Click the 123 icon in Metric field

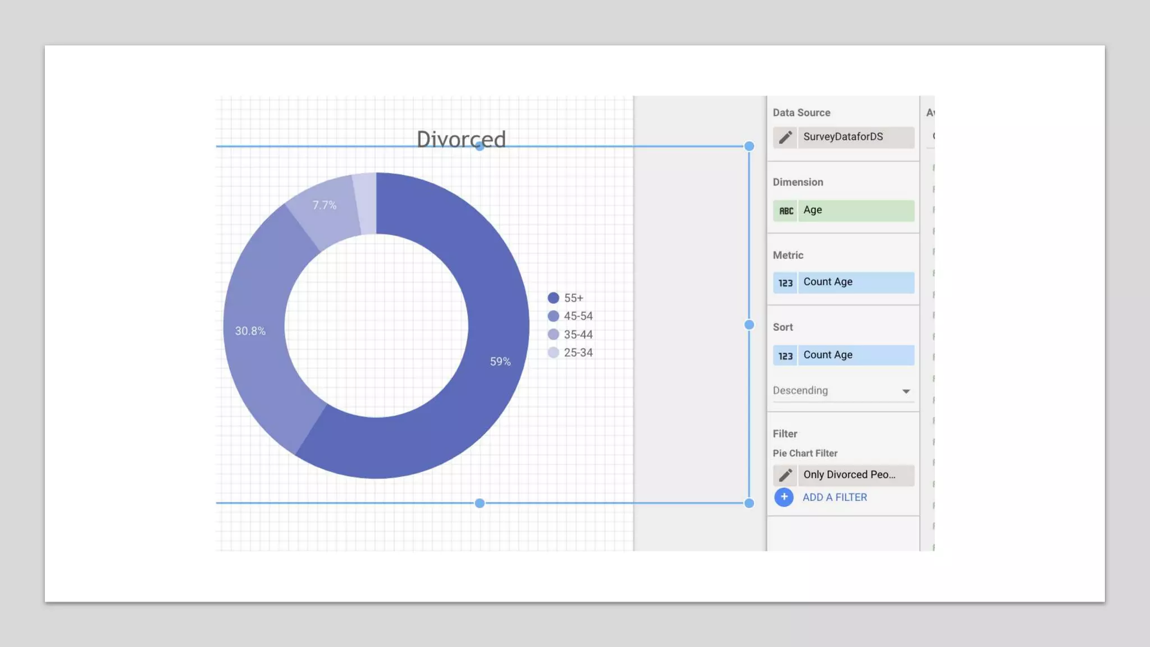coord(785,283)
